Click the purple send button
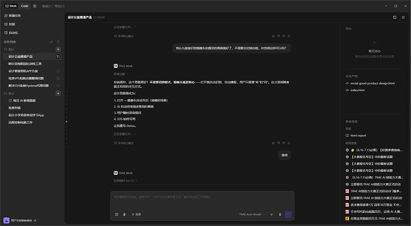 (x=288, y=215)
